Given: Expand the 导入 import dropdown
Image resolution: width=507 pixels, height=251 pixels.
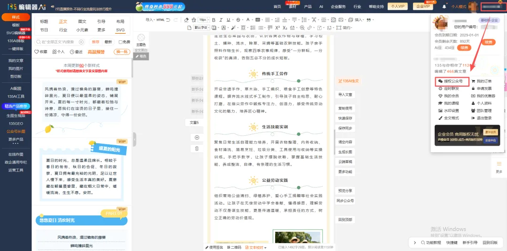Looking at the screenshot, I should [x=150, y=20].
